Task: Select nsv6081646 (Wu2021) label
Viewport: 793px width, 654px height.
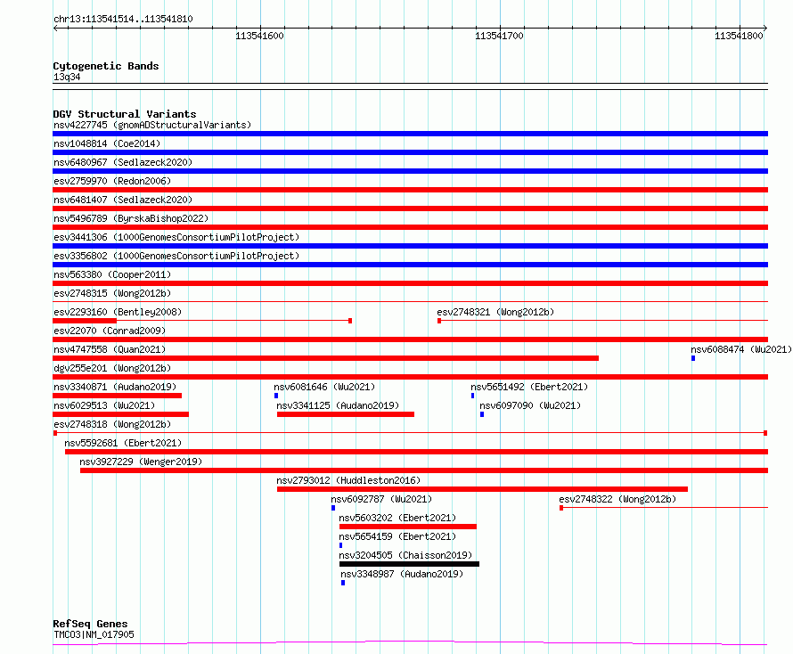Action: pos(324,387)
